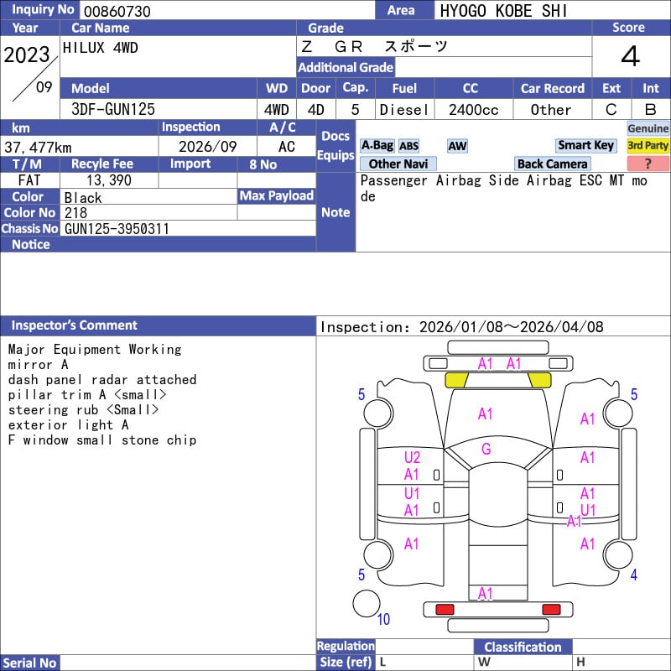
Task: Click the Smart Key badge
Action: 585,146
